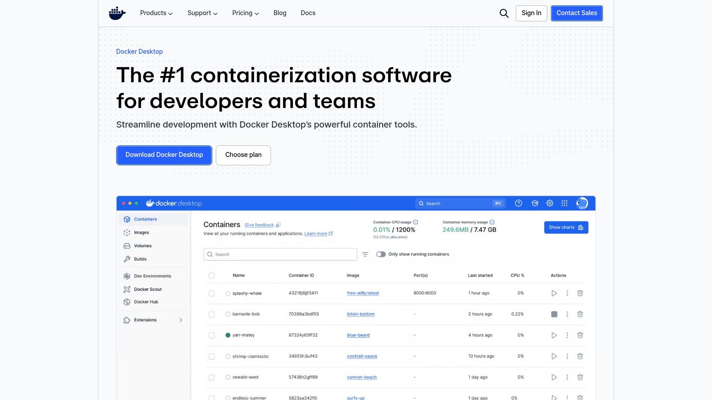
Task: Open the Docs nav item
Action: [308, 13]
